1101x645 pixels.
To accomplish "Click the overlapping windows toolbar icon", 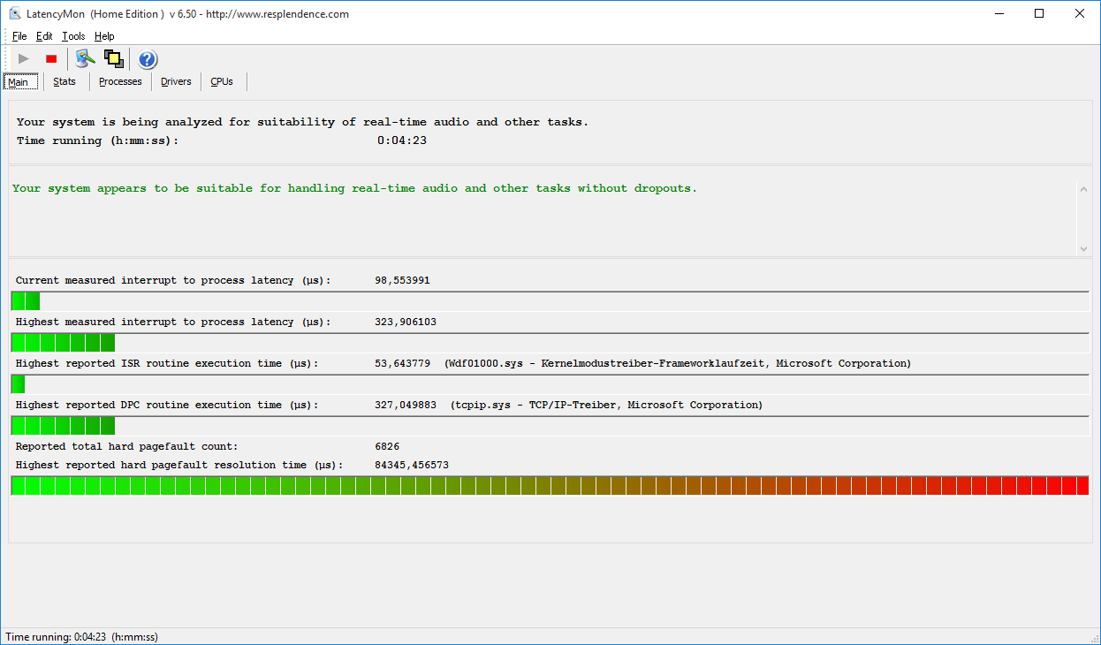I will (x=114, y=59).
